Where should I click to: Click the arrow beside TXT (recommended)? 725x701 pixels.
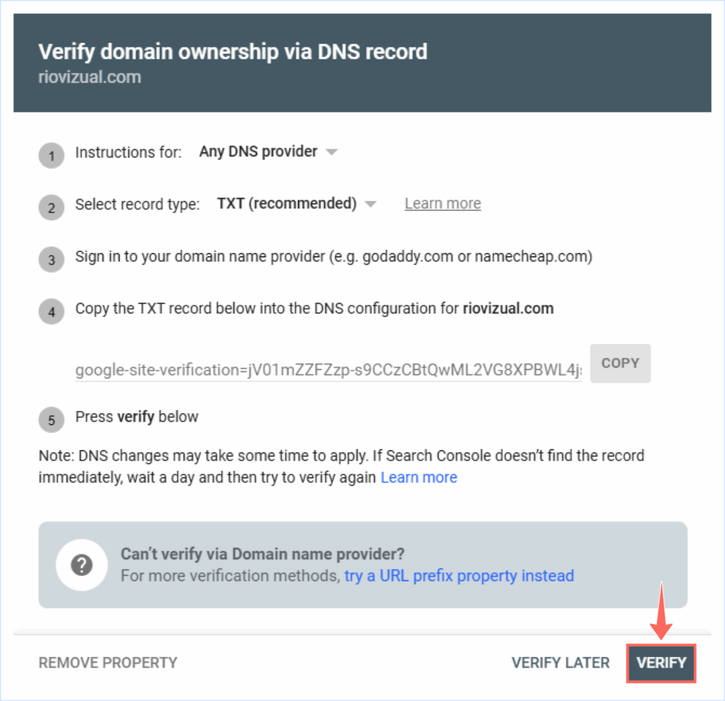click(x=370, y=205)
